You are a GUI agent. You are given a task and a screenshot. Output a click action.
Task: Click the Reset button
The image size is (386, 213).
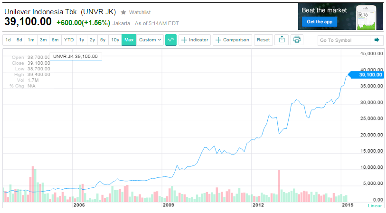tap(264, 39)
